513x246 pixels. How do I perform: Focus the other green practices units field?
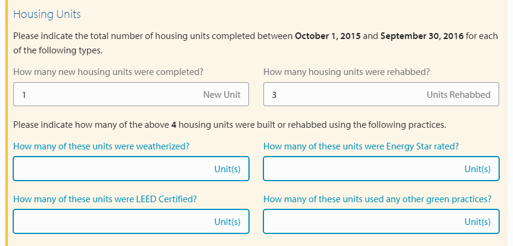pos(361,221)
